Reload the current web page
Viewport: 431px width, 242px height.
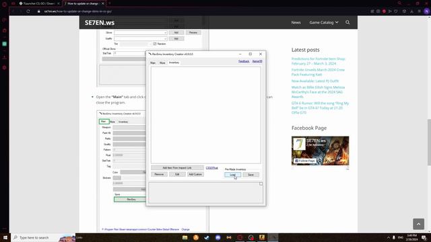tap(28, 11)
